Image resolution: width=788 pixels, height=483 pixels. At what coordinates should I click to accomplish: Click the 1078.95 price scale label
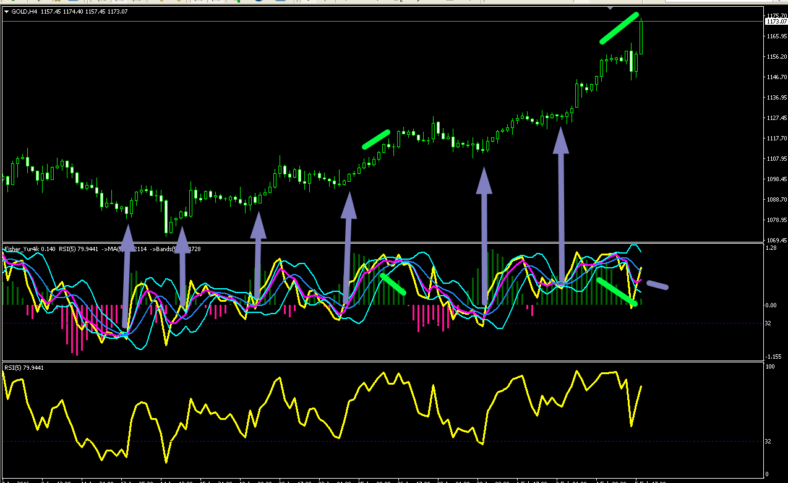pyautogui.click(x=776, y=220)
